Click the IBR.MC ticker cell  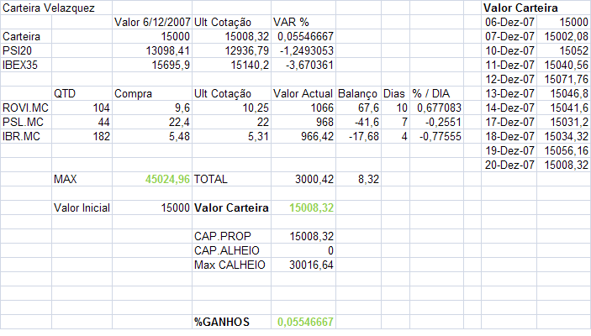click(21, 137)
